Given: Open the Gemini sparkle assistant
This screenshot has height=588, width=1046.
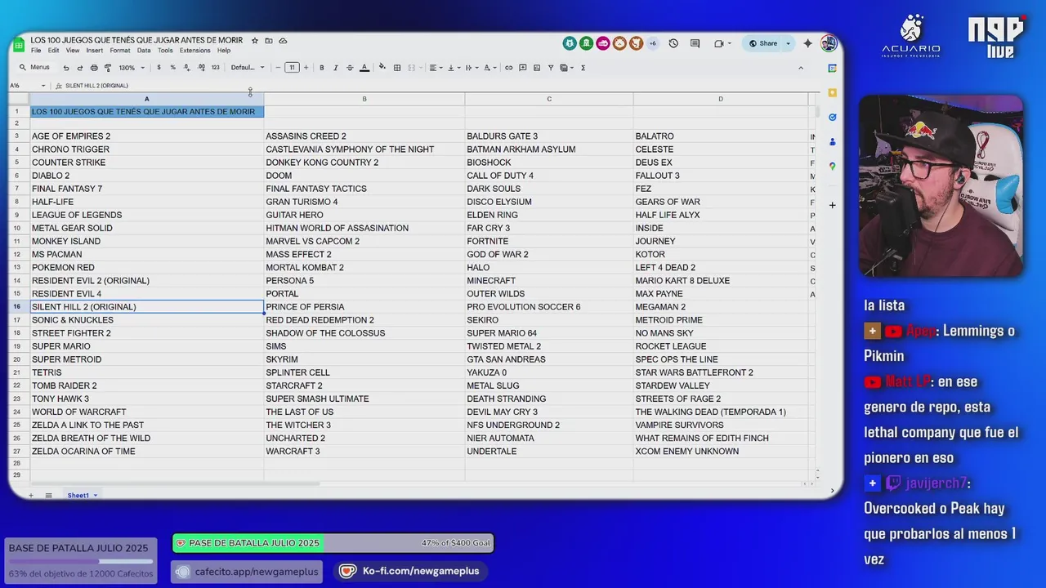Looking at the screenshot, I should coord(808,43).
